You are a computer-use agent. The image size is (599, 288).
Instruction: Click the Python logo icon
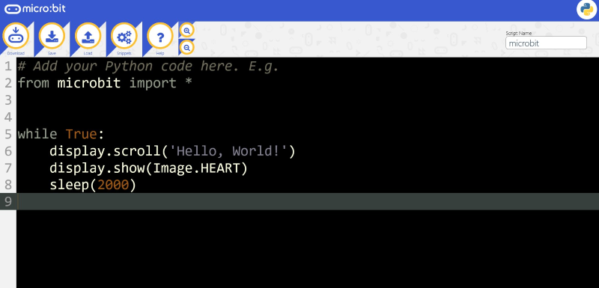click(x=586, y=10)
